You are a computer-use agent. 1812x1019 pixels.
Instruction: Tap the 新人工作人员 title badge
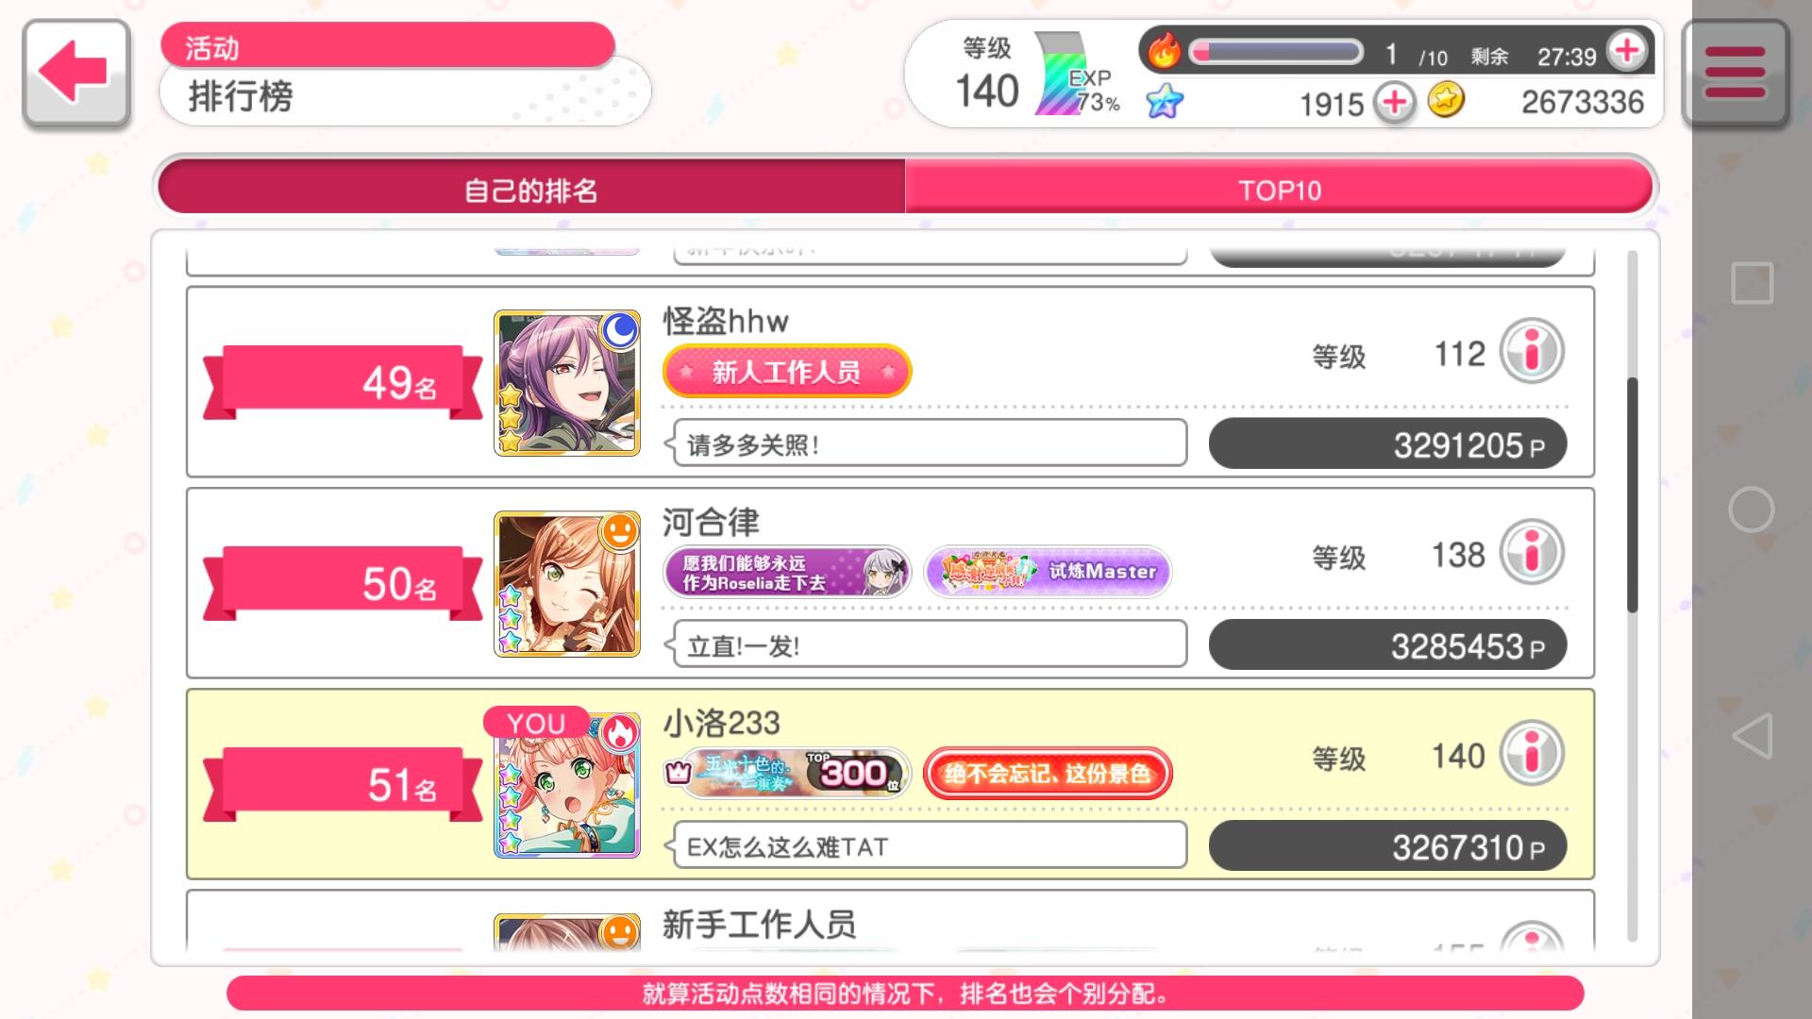[x=787, y=371]
